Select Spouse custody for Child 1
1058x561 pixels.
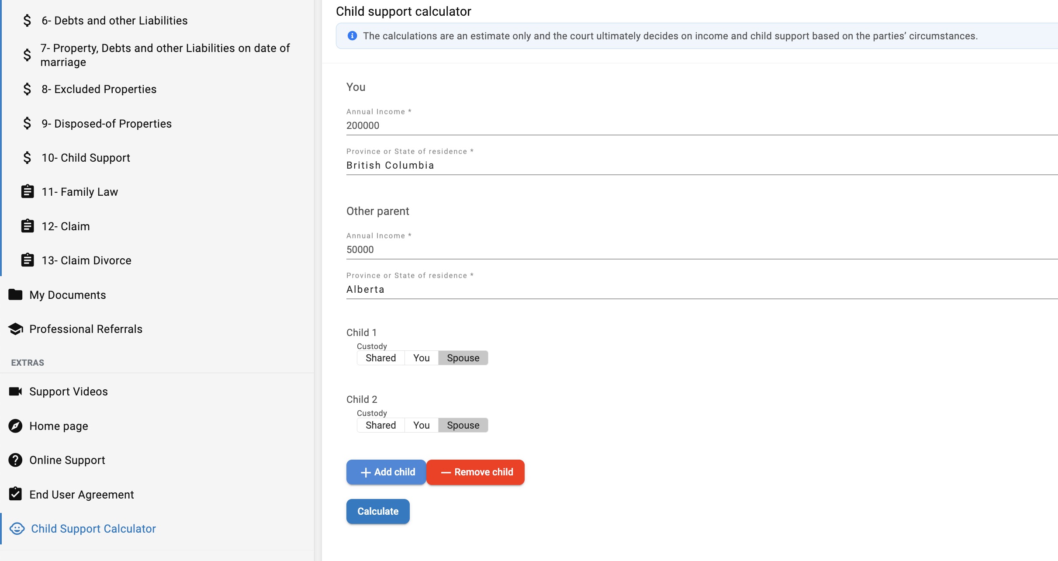(x=463, y=358)
